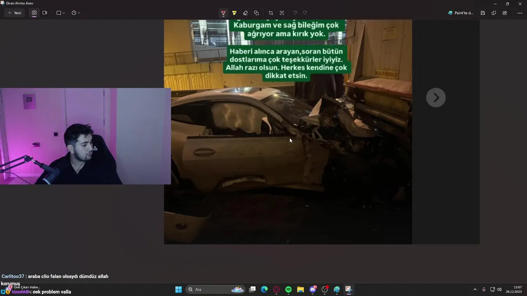The width and height of the screenshot is (527, 296).
Task: Start a new snip with Yeni
Action: (15, 13)
